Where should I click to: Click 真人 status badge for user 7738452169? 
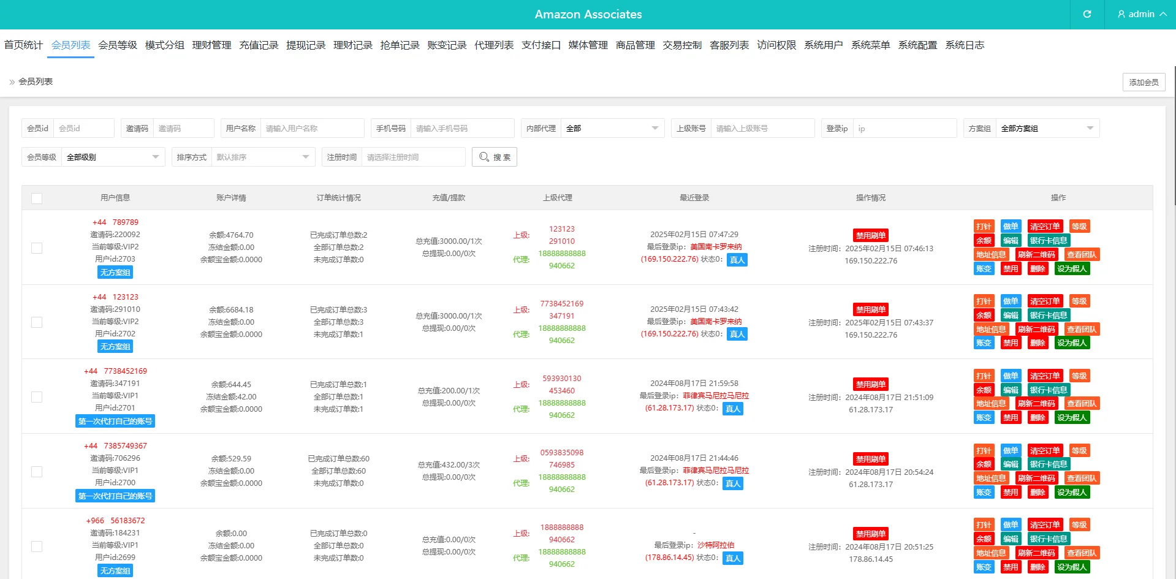pyautogui.click(x=733, y=409)
